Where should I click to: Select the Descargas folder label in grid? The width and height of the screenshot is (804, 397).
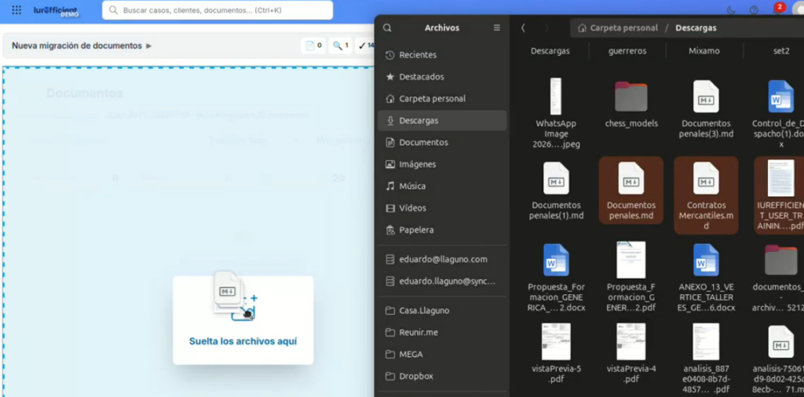[550, 51]
